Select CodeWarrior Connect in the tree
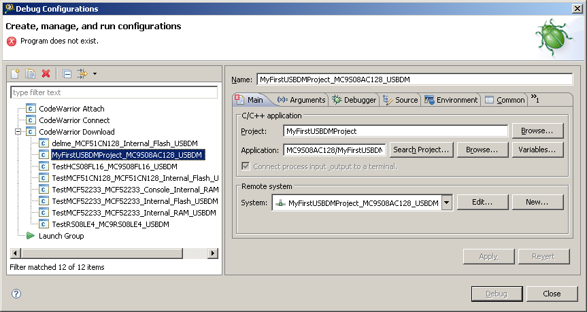This screenshot has width=587, height=312. 74,120
